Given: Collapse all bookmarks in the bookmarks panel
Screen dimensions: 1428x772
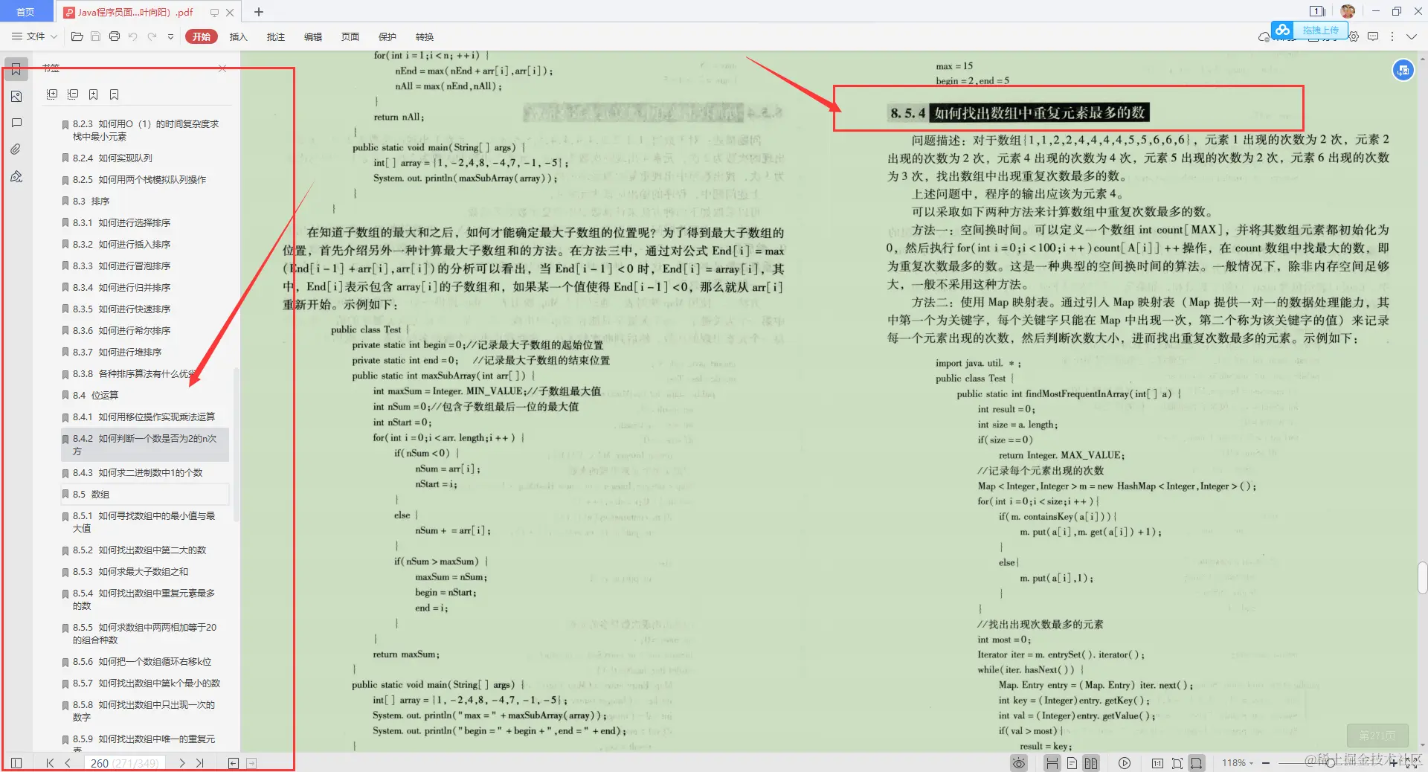Looking at the screenshot, I should 73,94.
